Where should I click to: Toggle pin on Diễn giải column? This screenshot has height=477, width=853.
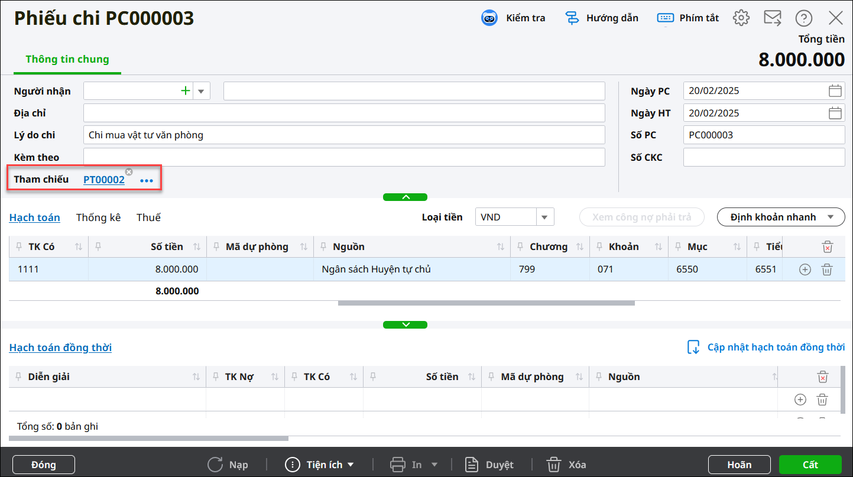tap(18, 377)
